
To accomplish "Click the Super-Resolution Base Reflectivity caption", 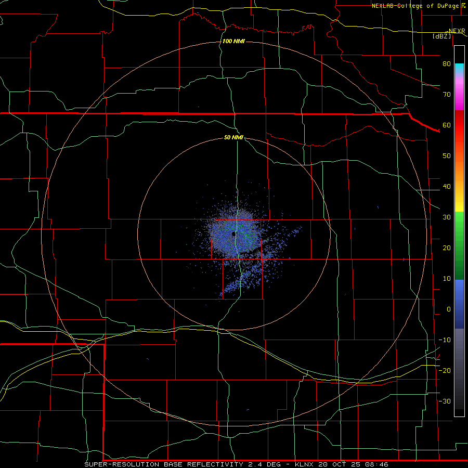I will pos(236,464).
